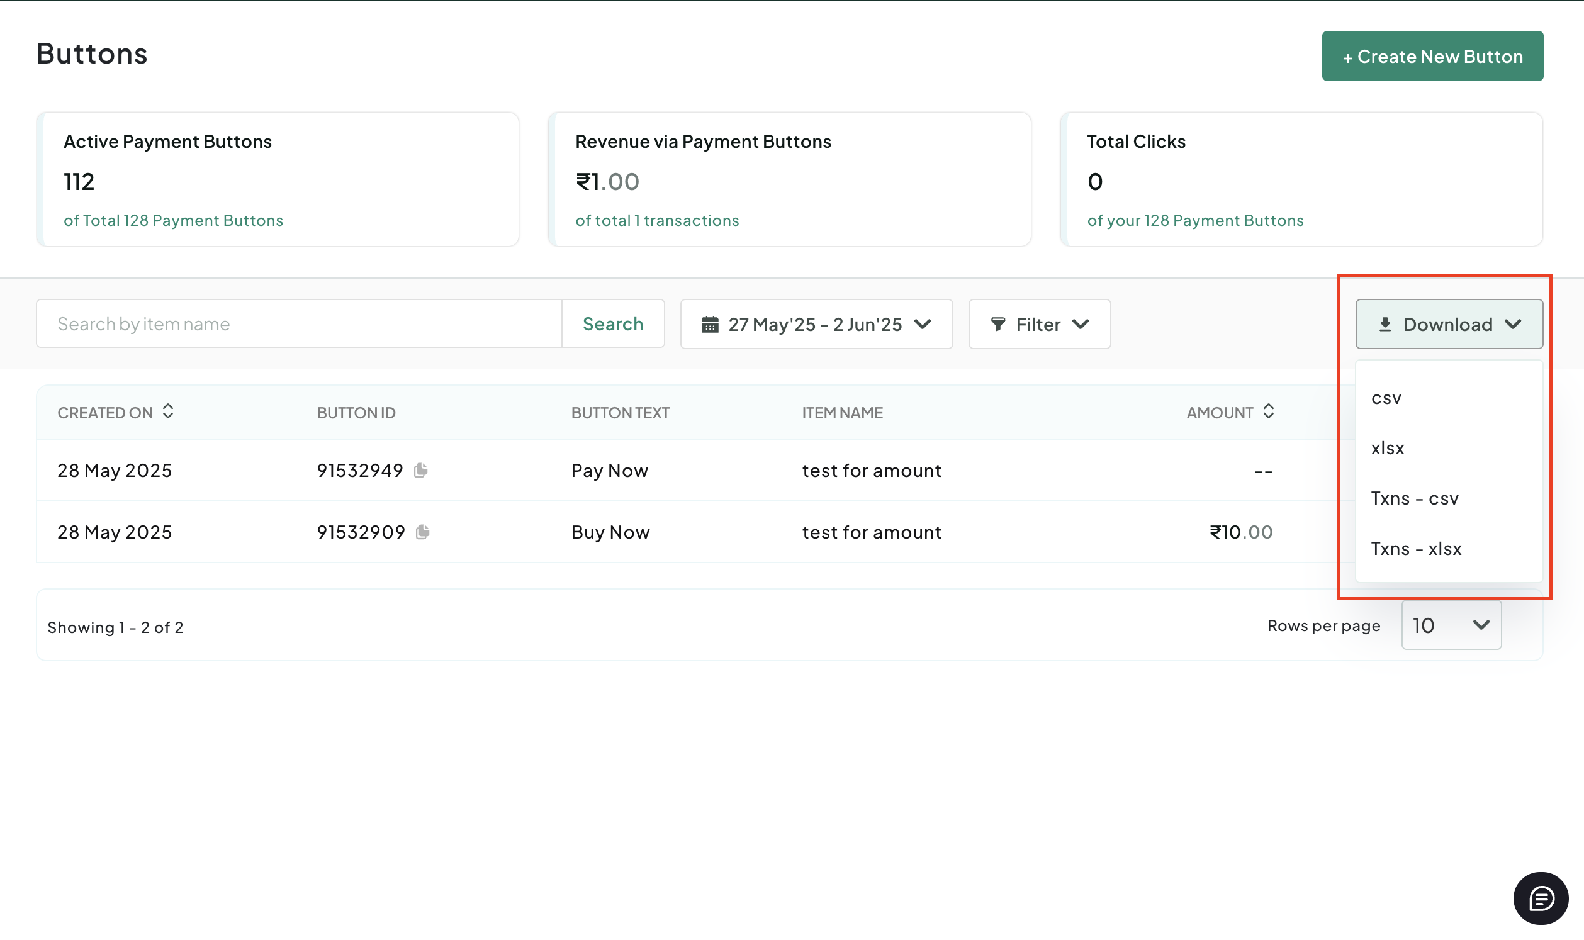Choose xlsx download option

tap(1388, 449)
